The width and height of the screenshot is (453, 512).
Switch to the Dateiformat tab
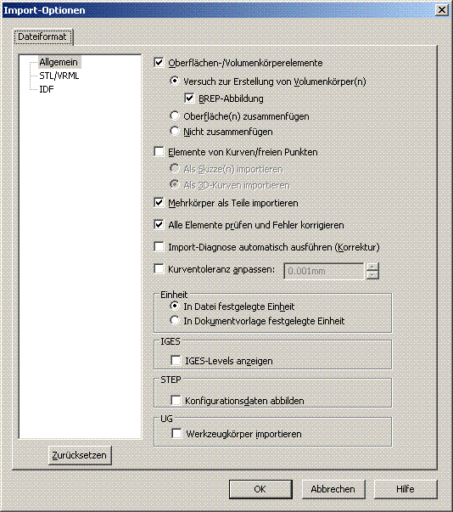coord(42,37)
